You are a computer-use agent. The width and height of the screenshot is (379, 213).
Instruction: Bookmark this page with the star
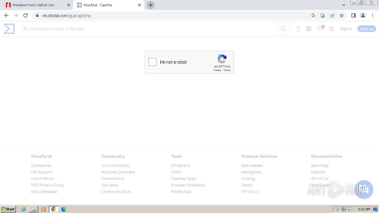[x=342, y=15]
